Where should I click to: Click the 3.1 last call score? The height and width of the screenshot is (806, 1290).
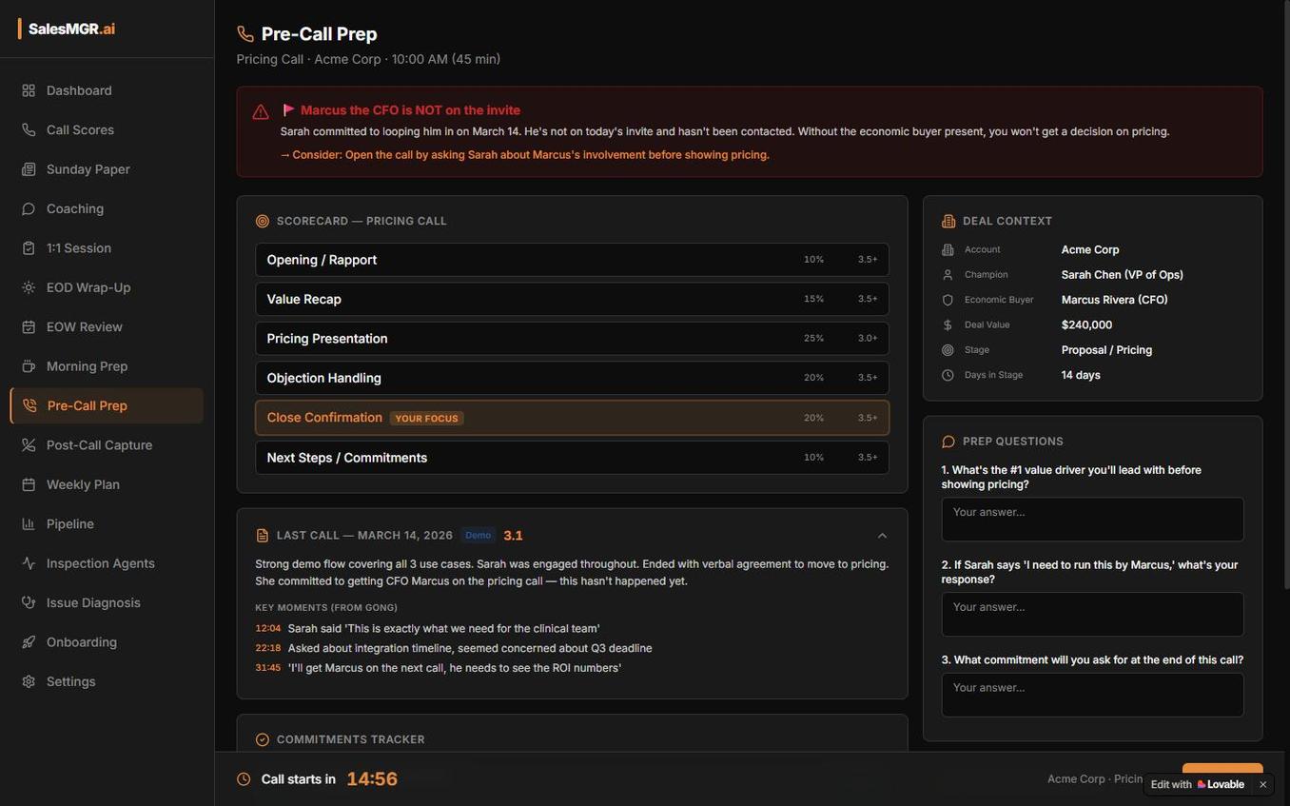(x=513, y=536)
